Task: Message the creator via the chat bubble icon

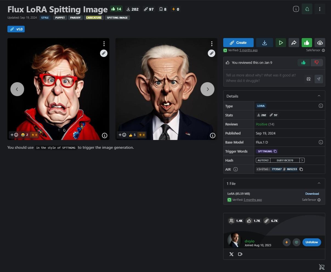Action: pyautogui.click(x=296, y=242)
